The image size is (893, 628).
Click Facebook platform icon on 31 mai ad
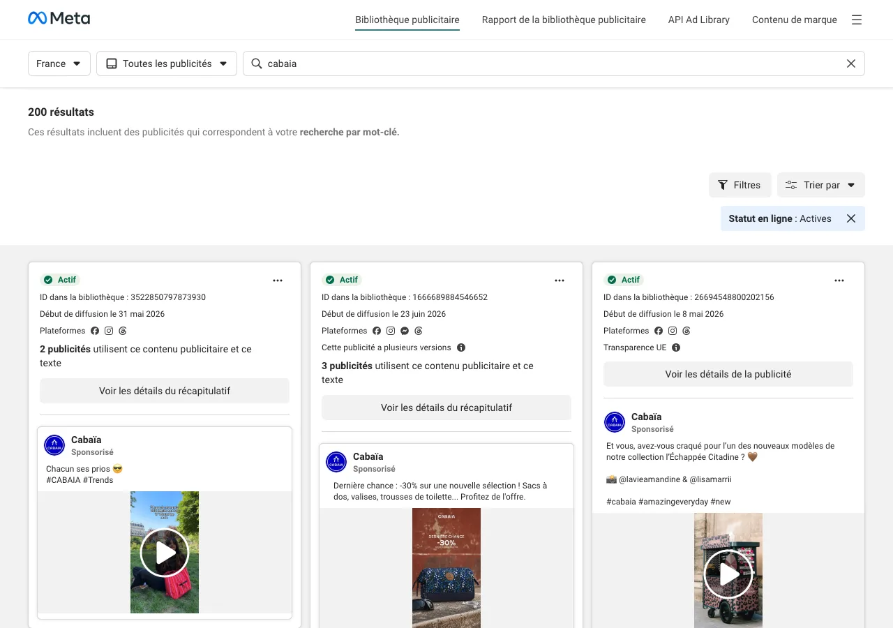pos(95,331)
